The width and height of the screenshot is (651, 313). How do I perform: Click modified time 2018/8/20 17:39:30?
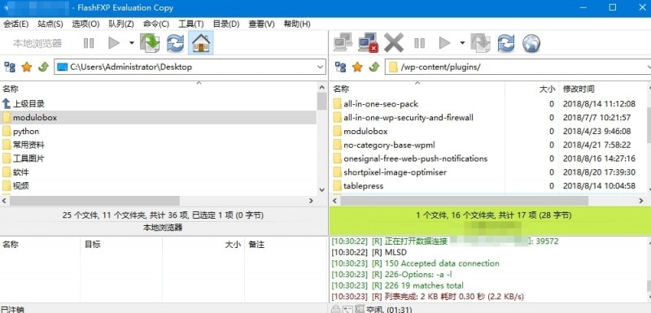(x=599, y=172)
